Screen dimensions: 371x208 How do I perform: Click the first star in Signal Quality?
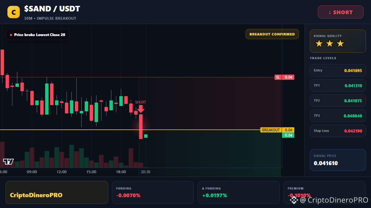(319, 43)
